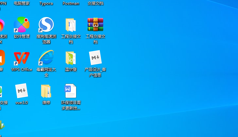The image size is (238, 137).
Task: Select the cut-off orange icon left of WPS Office
Action: (x=2, y=58)
